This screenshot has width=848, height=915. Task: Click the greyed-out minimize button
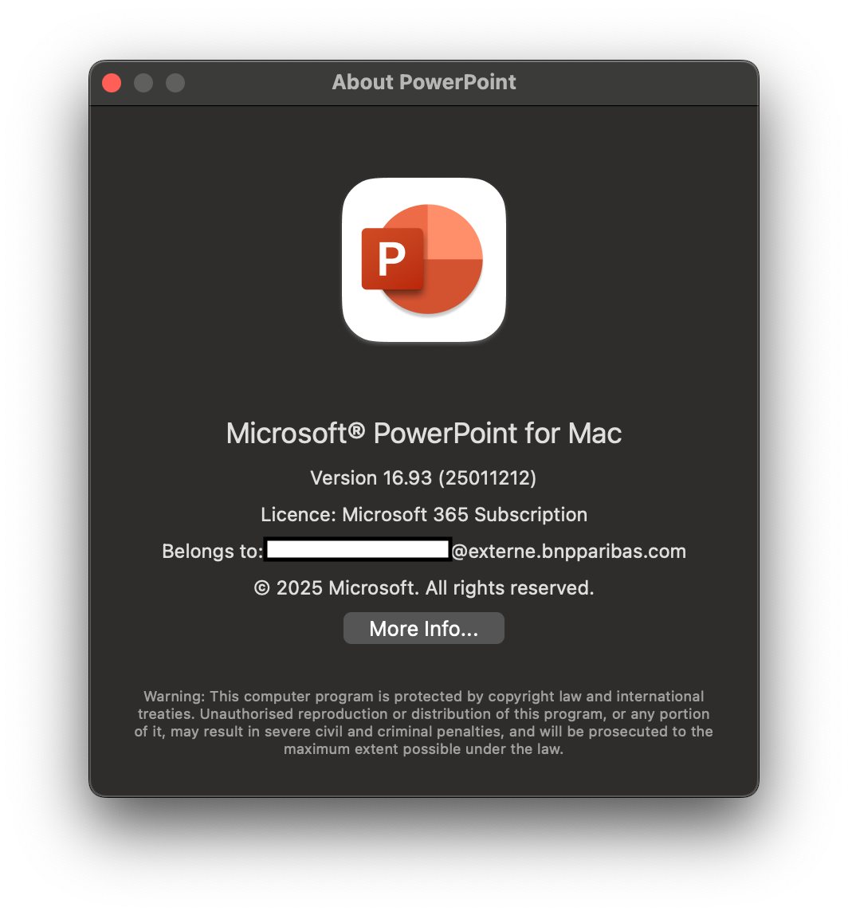click(x=143, y=83)
